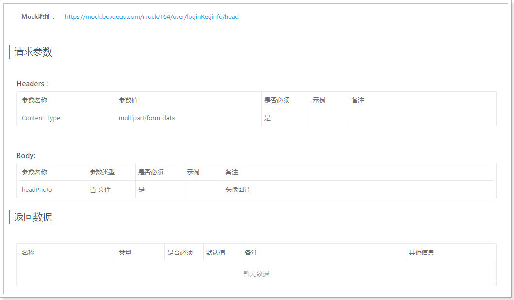Click the 返回数据 section heading
514x300 pixels.
coord(33,217)
